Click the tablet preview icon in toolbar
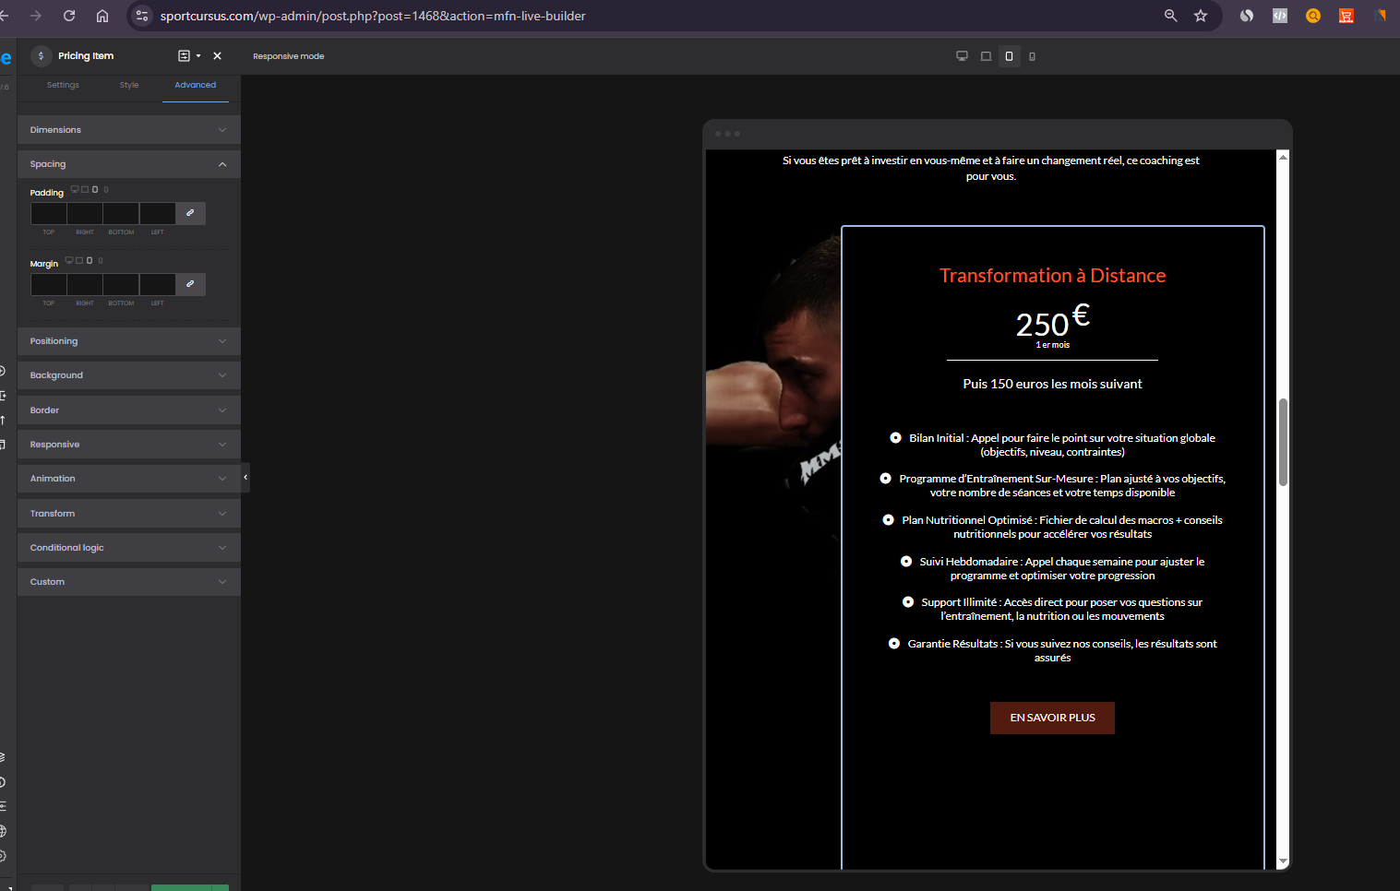 tap(1009, 56)
